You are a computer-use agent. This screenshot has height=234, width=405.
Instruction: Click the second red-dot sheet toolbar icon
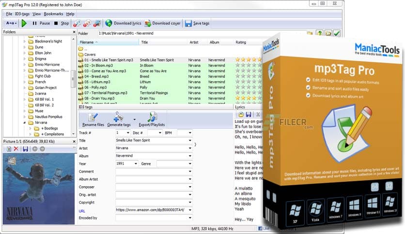[87, 24]
